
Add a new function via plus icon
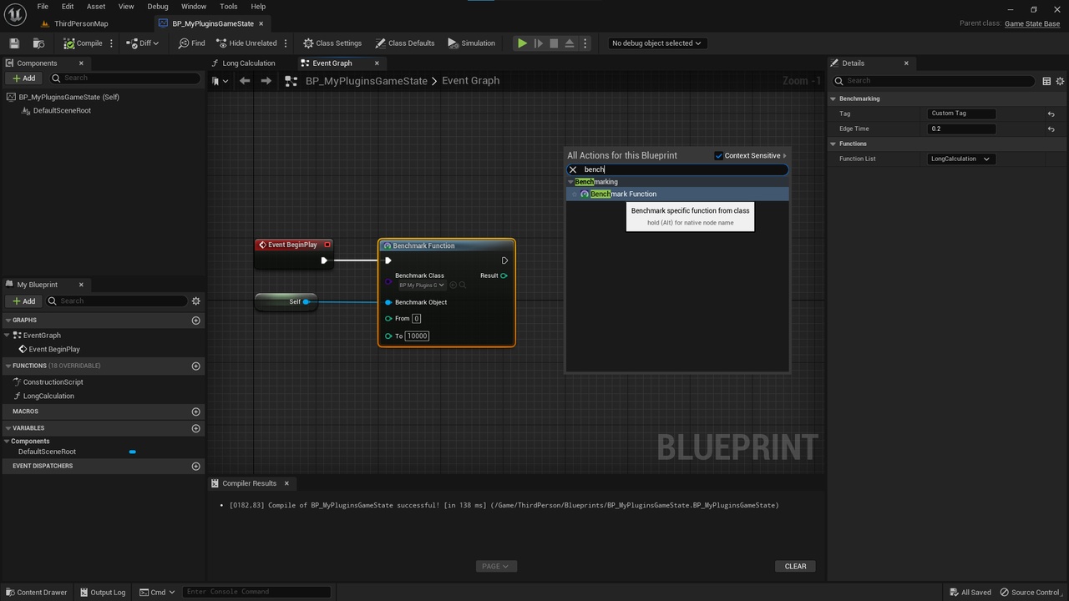[196, 366]
